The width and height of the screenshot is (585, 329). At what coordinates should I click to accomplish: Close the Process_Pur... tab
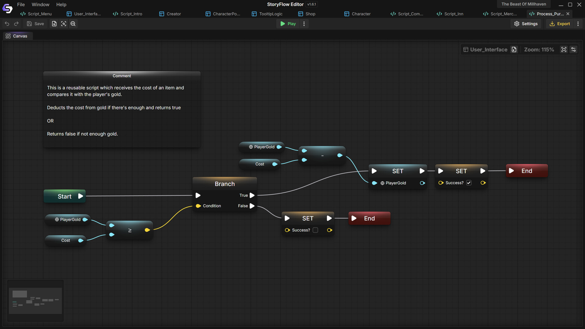[x=568, y=14]
